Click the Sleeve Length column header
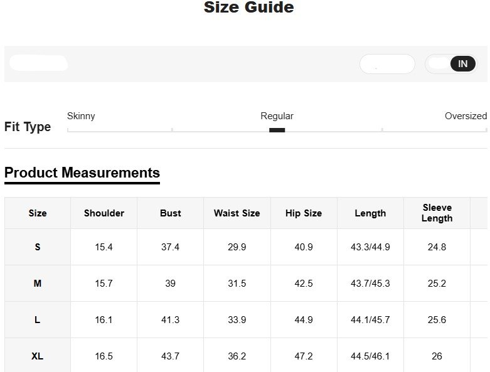This screenshot has width=490, height=372. coord(437,213)
